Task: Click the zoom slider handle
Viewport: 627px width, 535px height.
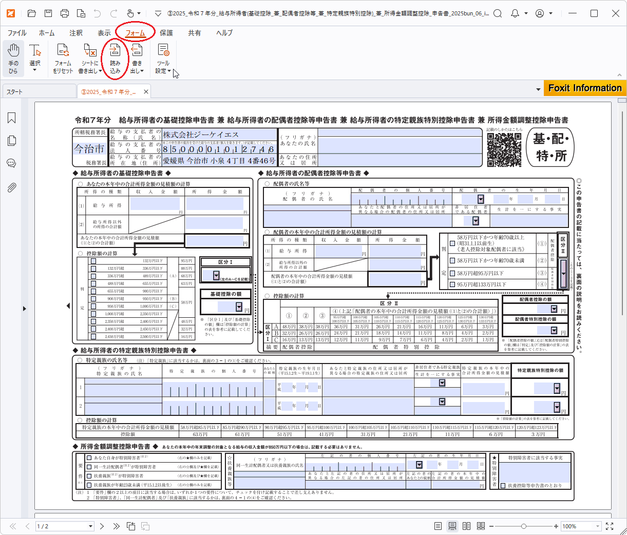Action: (x=523, y=526)
